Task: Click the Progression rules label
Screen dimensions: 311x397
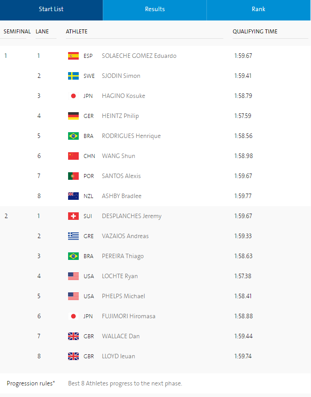Action: [31, 383]
